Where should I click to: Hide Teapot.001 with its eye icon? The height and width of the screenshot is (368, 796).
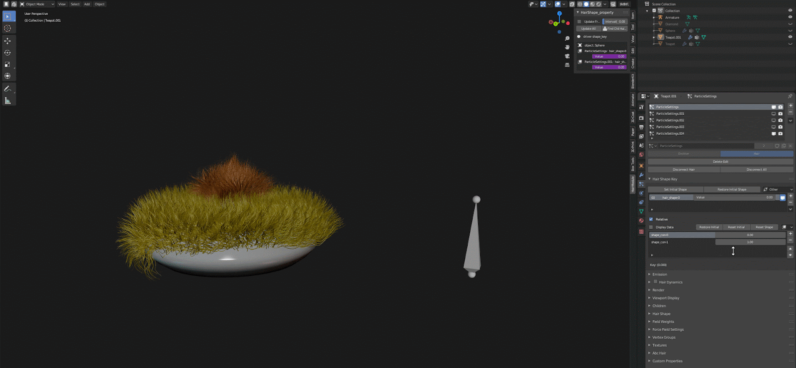point(790,37)
